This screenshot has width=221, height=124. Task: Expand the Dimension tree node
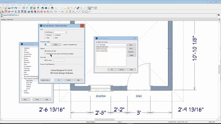(x=22, y=56)
